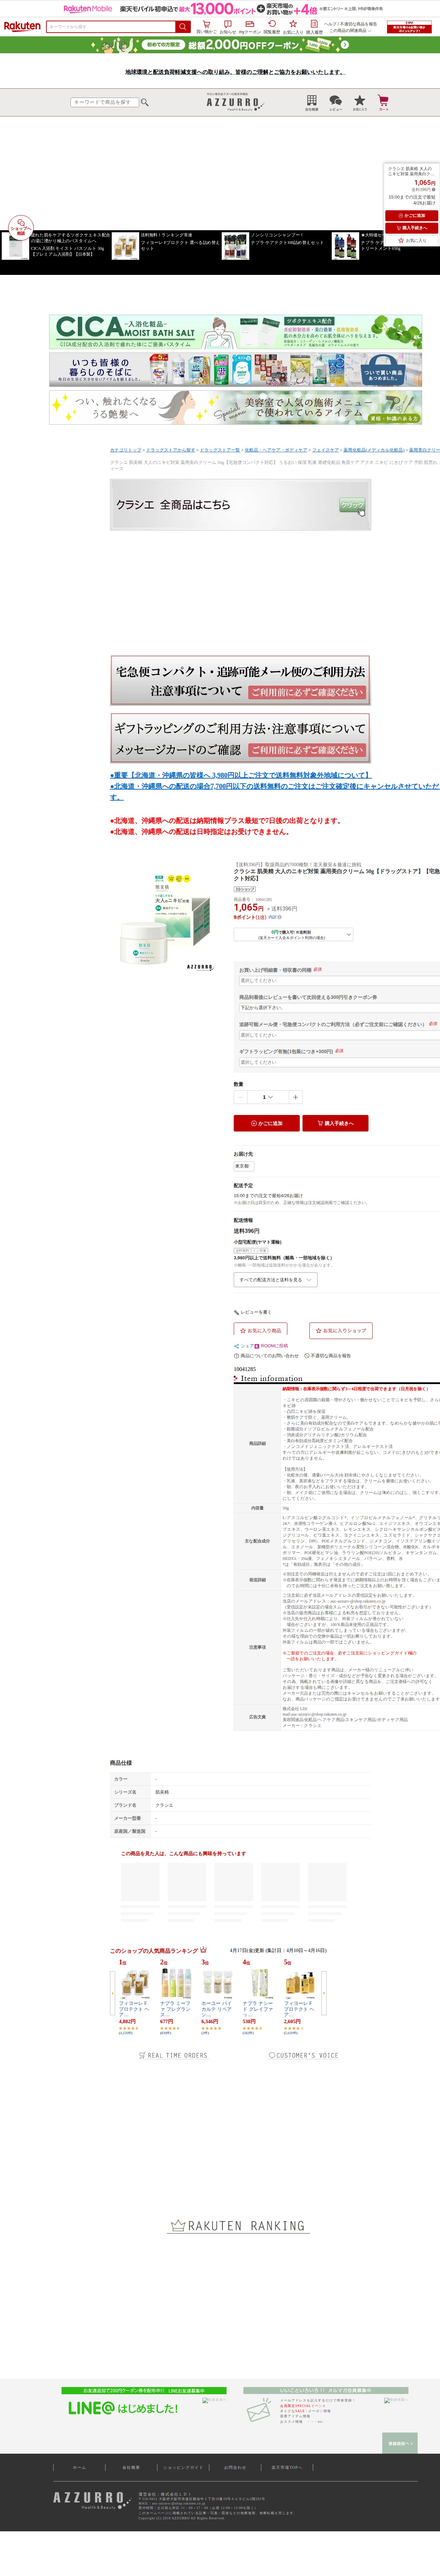Focus the shop keyword search field in the AZZURRO header
The image size is (440, 2576).
[x=104, y=102]
